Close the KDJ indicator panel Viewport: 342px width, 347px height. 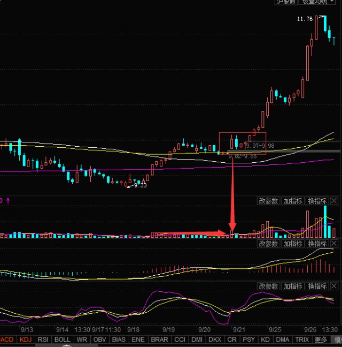(334, 286)
